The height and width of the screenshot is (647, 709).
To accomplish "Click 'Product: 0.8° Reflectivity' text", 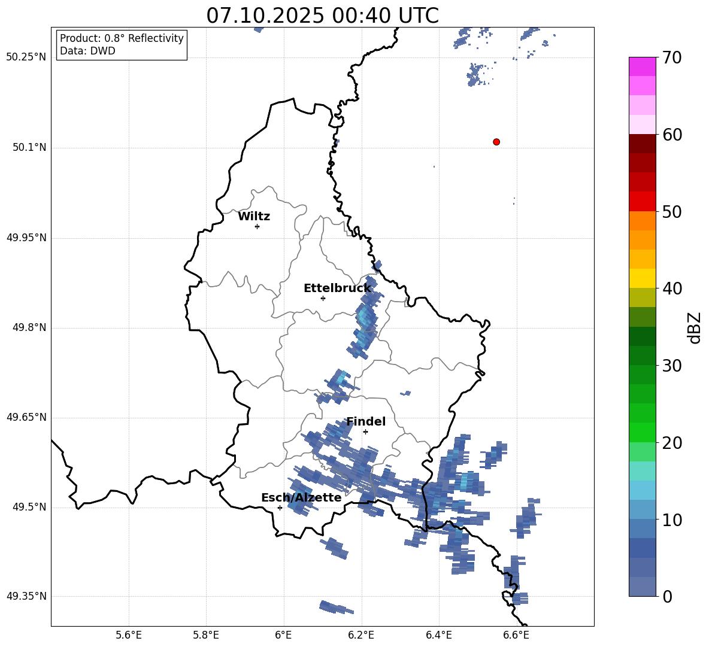I will point(122,38).
